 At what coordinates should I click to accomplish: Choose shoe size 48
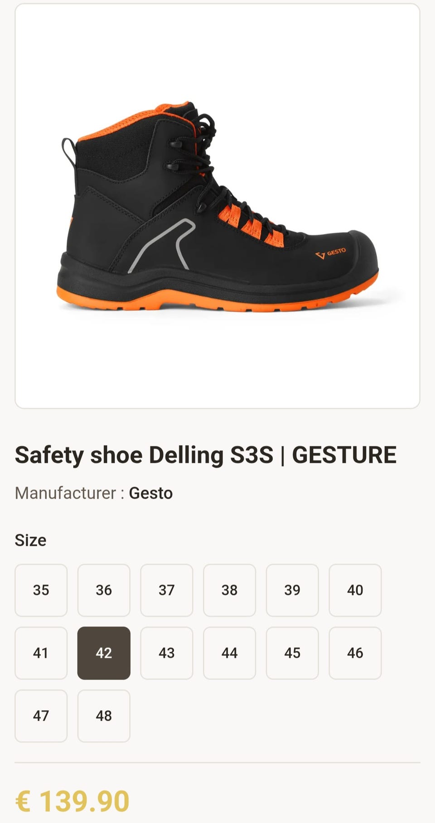pyautogui.click(x=104, y=716)
